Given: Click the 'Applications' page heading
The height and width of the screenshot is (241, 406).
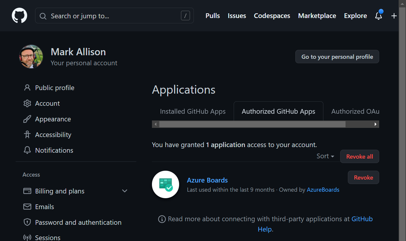Looking at the screenshot, I should pyautogui.click(x=184, y=89).
